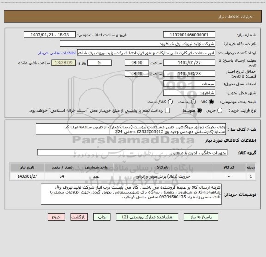Click the تاریخ نیاز column header
This screenshot has width=266, height=257.
pyautogui.click(x=27, y=167)
